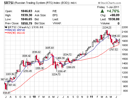Click the 1458.90 price label
This screenshot has height=99, width=132.
[x=60, y=58]
